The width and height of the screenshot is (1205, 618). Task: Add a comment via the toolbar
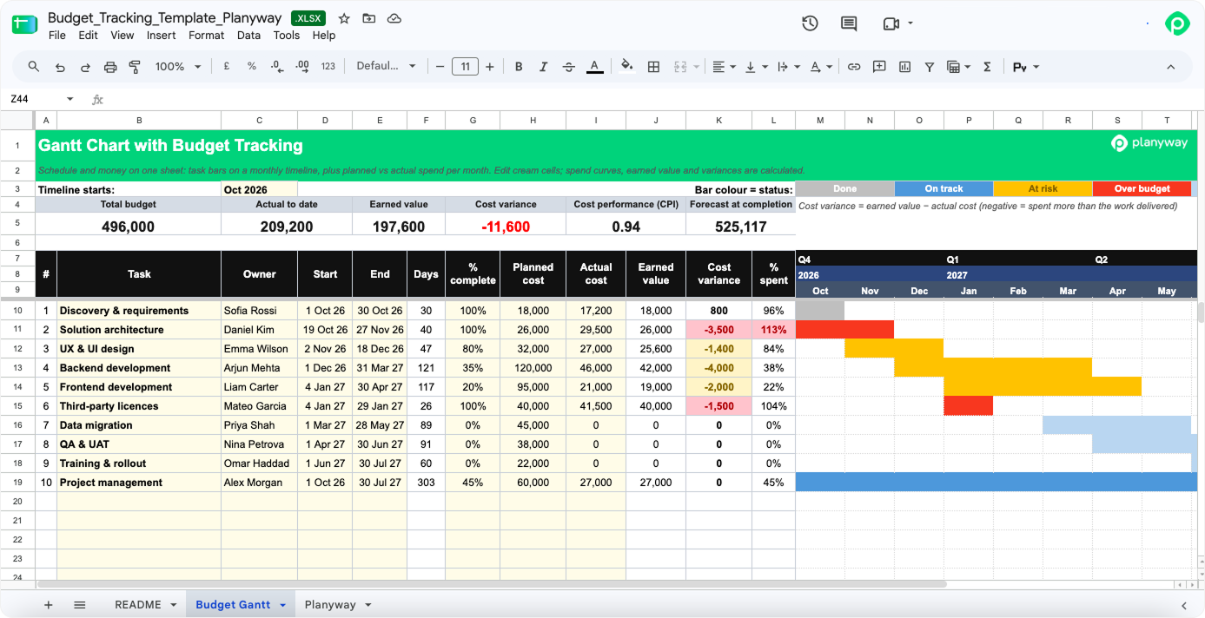pyautogui.click(x=879, y=67)
